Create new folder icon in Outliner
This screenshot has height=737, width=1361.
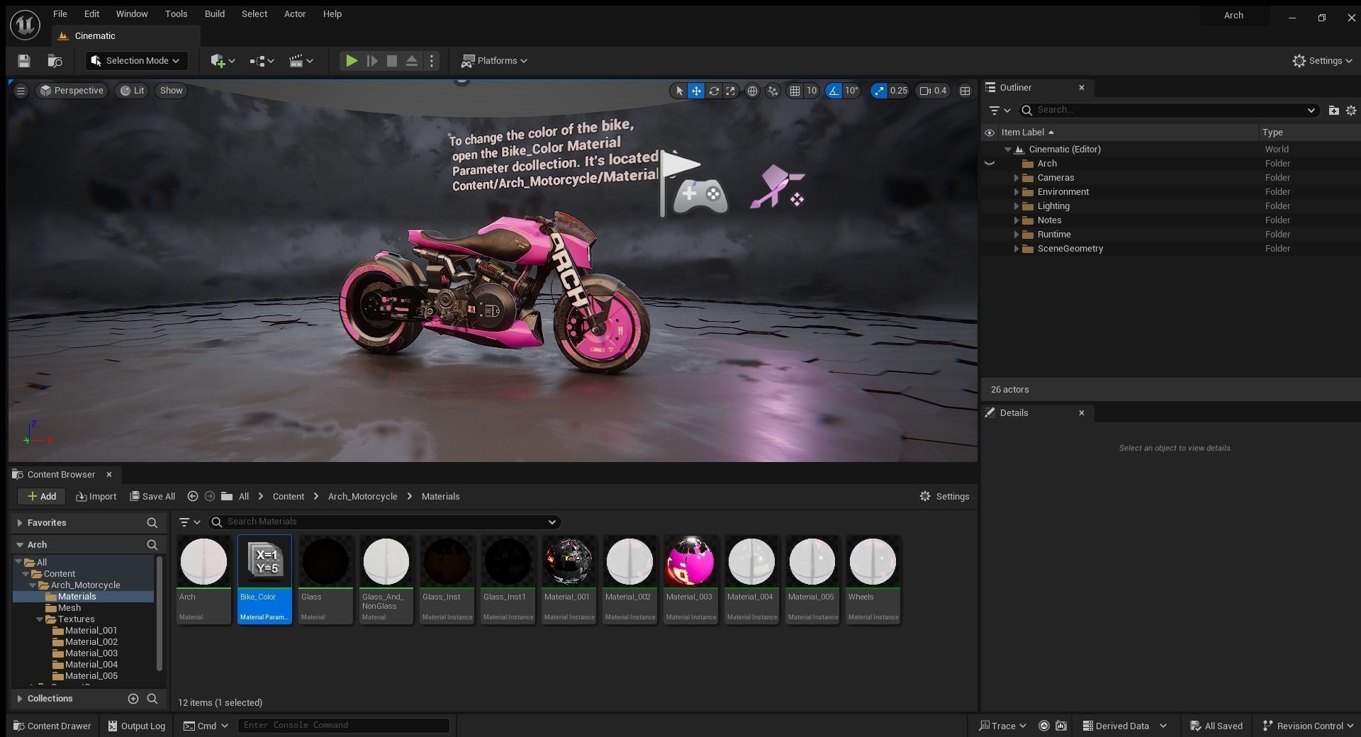1333,110
